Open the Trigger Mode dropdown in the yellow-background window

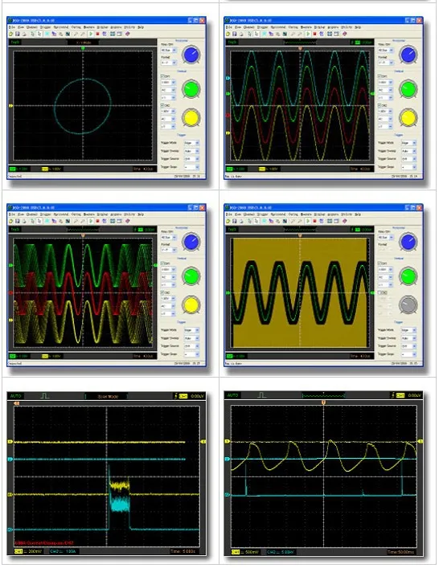click(409, 330)
